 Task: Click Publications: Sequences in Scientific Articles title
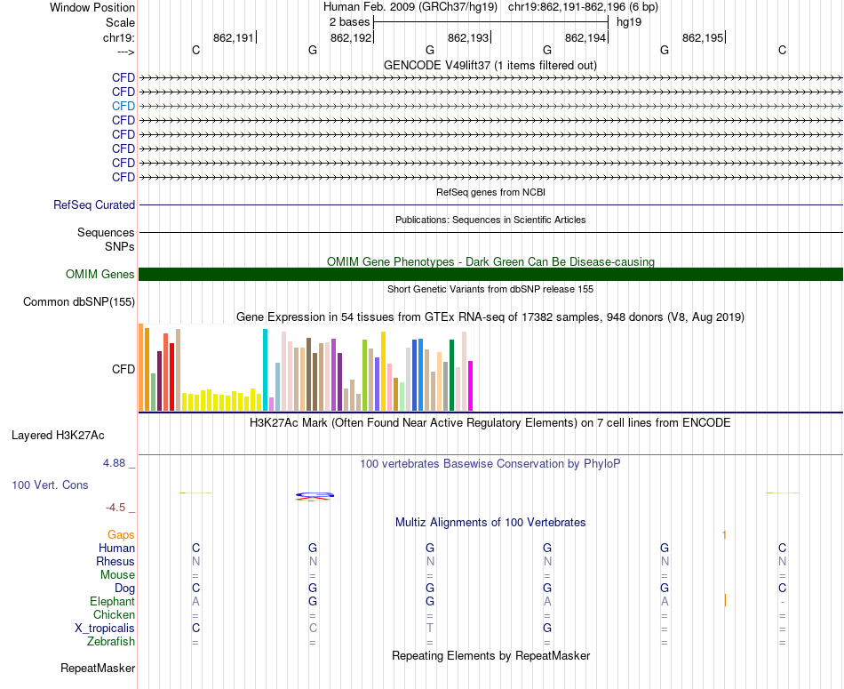pyautogui.click(x=490, y=220)
